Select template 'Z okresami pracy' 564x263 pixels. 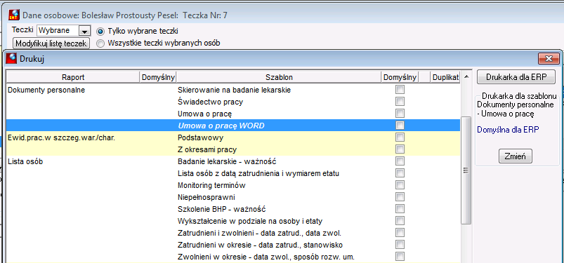(x=207, y=149)
